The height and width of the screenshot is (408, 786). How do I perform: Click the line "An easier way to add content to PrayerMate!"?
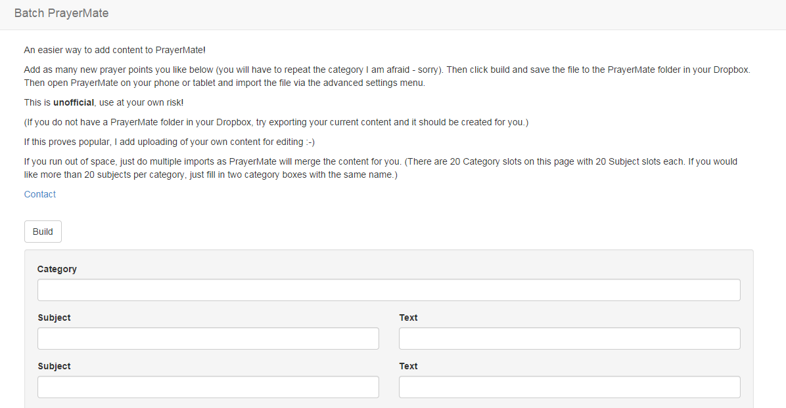tap(115, 50)
